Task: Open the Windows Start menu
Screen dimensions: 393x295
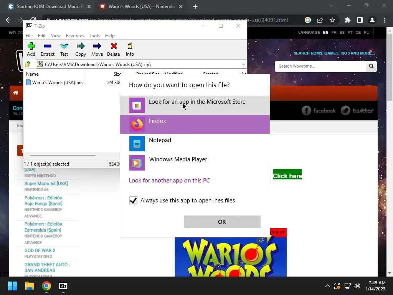Action: tap(12, 286)
